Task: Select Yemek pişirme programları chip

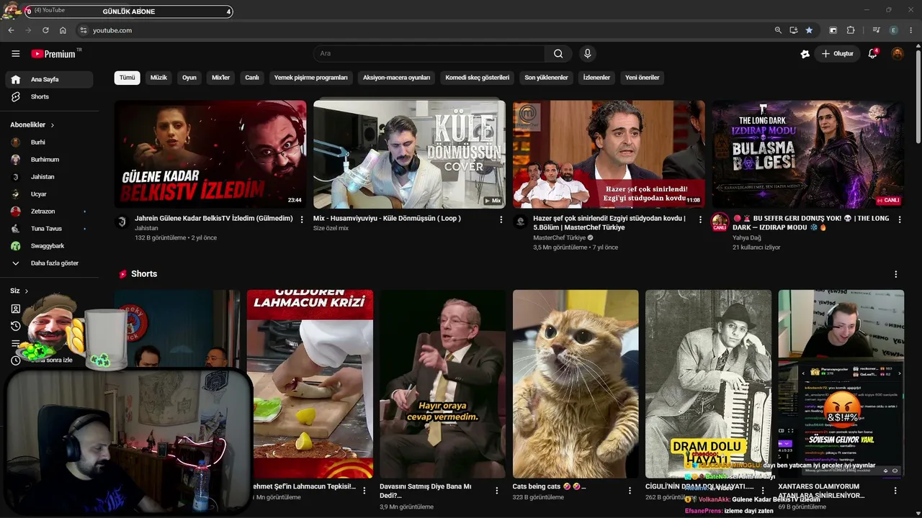Action: 311,78
